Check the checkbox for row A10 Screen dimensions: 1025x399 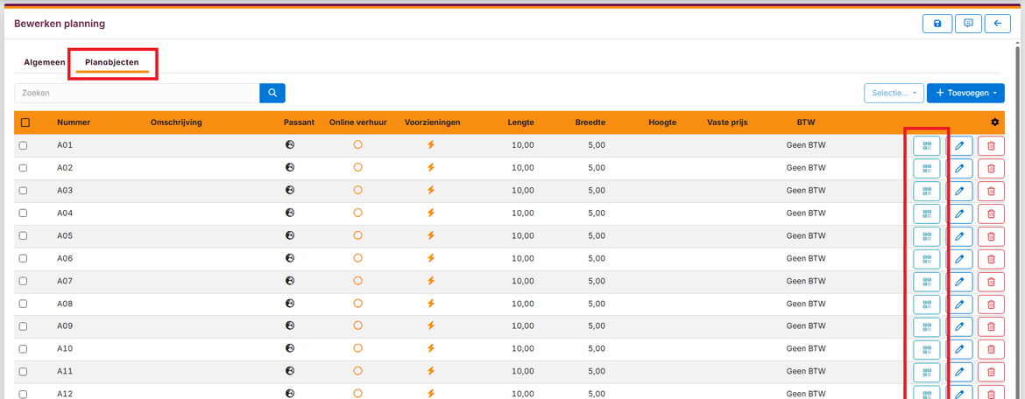(x=23, y=349)
